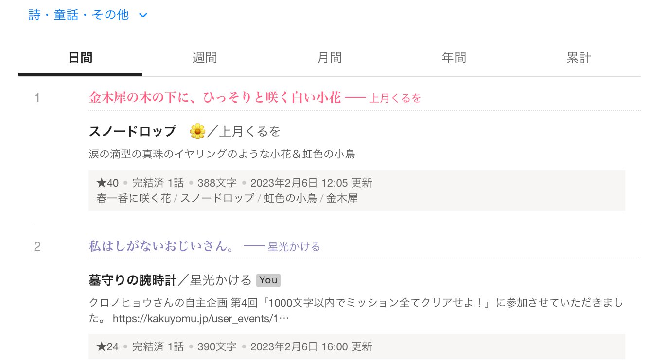
Task: Expand the 詩・童話・その他 genre dropdown
Action: coord(79,15)
